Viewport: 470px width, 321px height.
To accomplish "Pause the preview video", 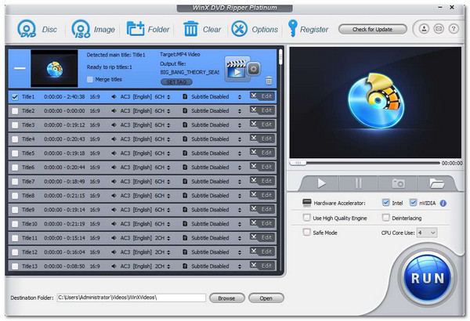I will pos(359,183).
